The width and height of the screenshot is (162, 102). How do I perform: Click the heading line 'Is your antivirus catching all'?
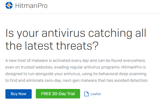point(76,33)
